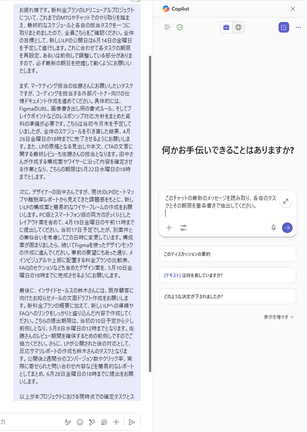Screen dimensions: 307x432
Task: Click the chat message scrollbar
Action: 150,214
